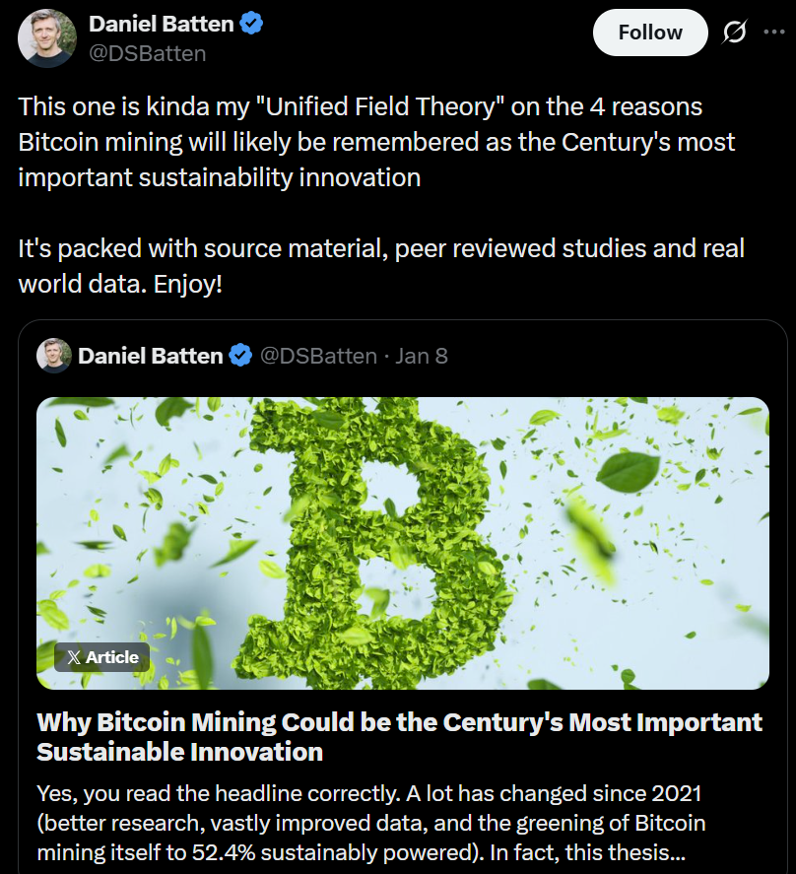Select Daniel Batten name in quoted post

(x=150, y=356)
